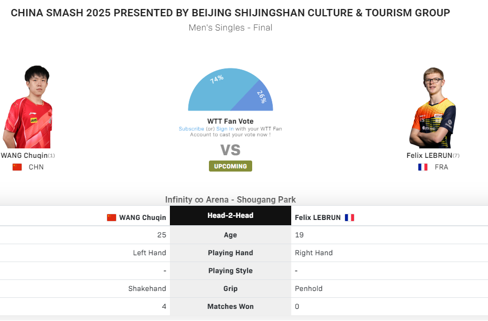Select the Head-2-Head tab

pos(231,215)
